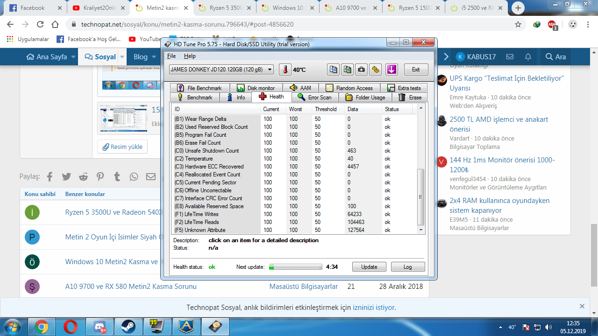Open the Opera browser taskbar icon

(x=71, y=327)
